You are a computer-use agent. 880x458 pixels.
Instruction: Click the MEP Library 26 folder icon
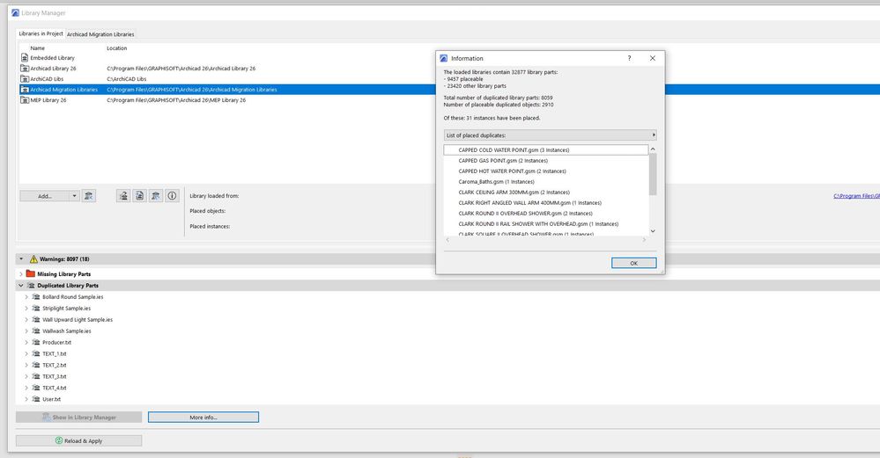click(24, 100)
